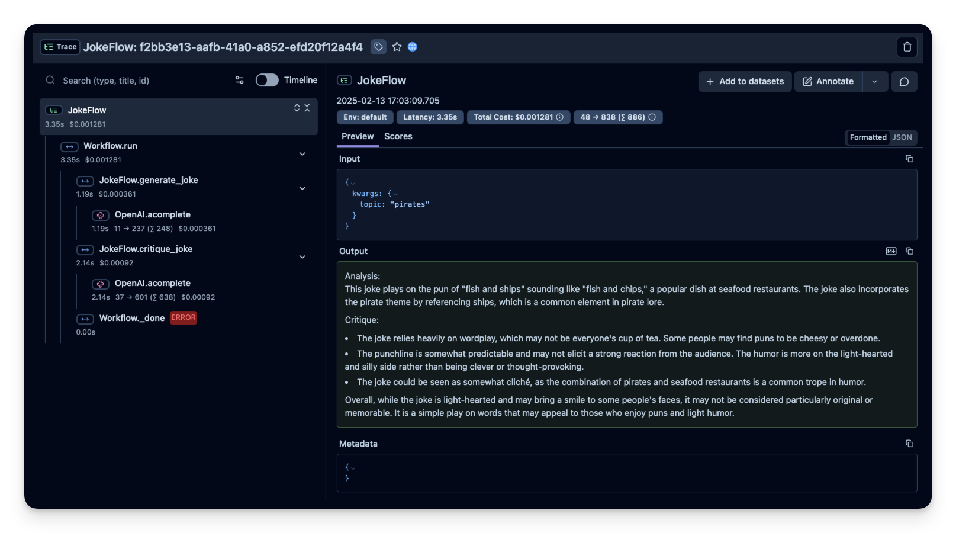The height and width of the screenshot is (533, 956).
Task: Switch the view from Formatted to JSON
Action: pyautogui.click(x=902, y=137)
